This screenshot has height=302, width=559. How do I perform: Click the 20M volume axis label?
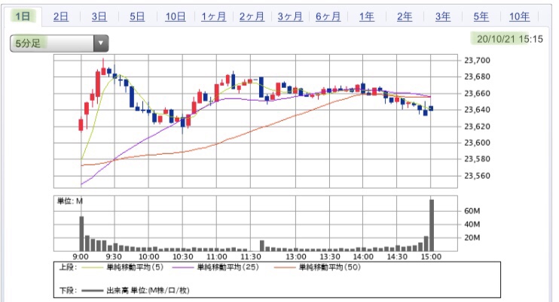(x=472, y=237)
